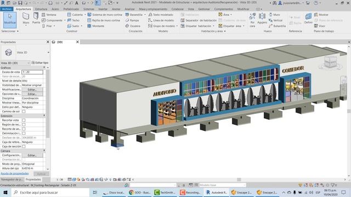This screenshot has height=197, width=351.
Task: Collapse the Gráficos properties section
Action: coord(44,67)
